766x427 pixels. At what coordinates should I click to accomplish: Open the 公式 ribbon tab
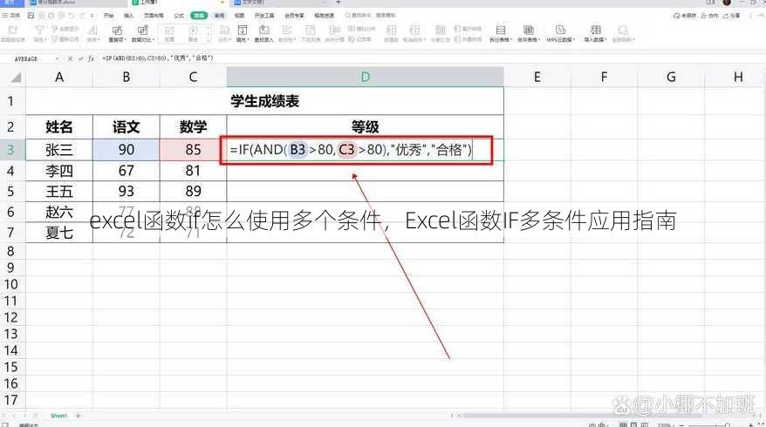tap(179, 16)
